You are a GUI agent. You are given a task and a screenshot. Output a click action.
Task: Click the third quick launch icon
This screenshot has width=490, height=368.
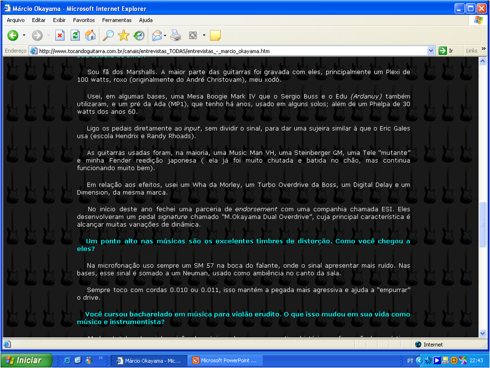pos(89,360)
